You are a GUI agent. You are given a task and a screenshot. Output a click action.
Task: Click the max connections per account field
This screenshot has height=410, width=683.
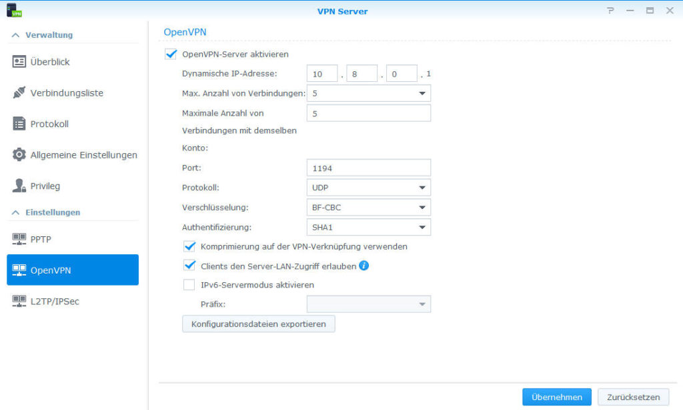point(368,113)
